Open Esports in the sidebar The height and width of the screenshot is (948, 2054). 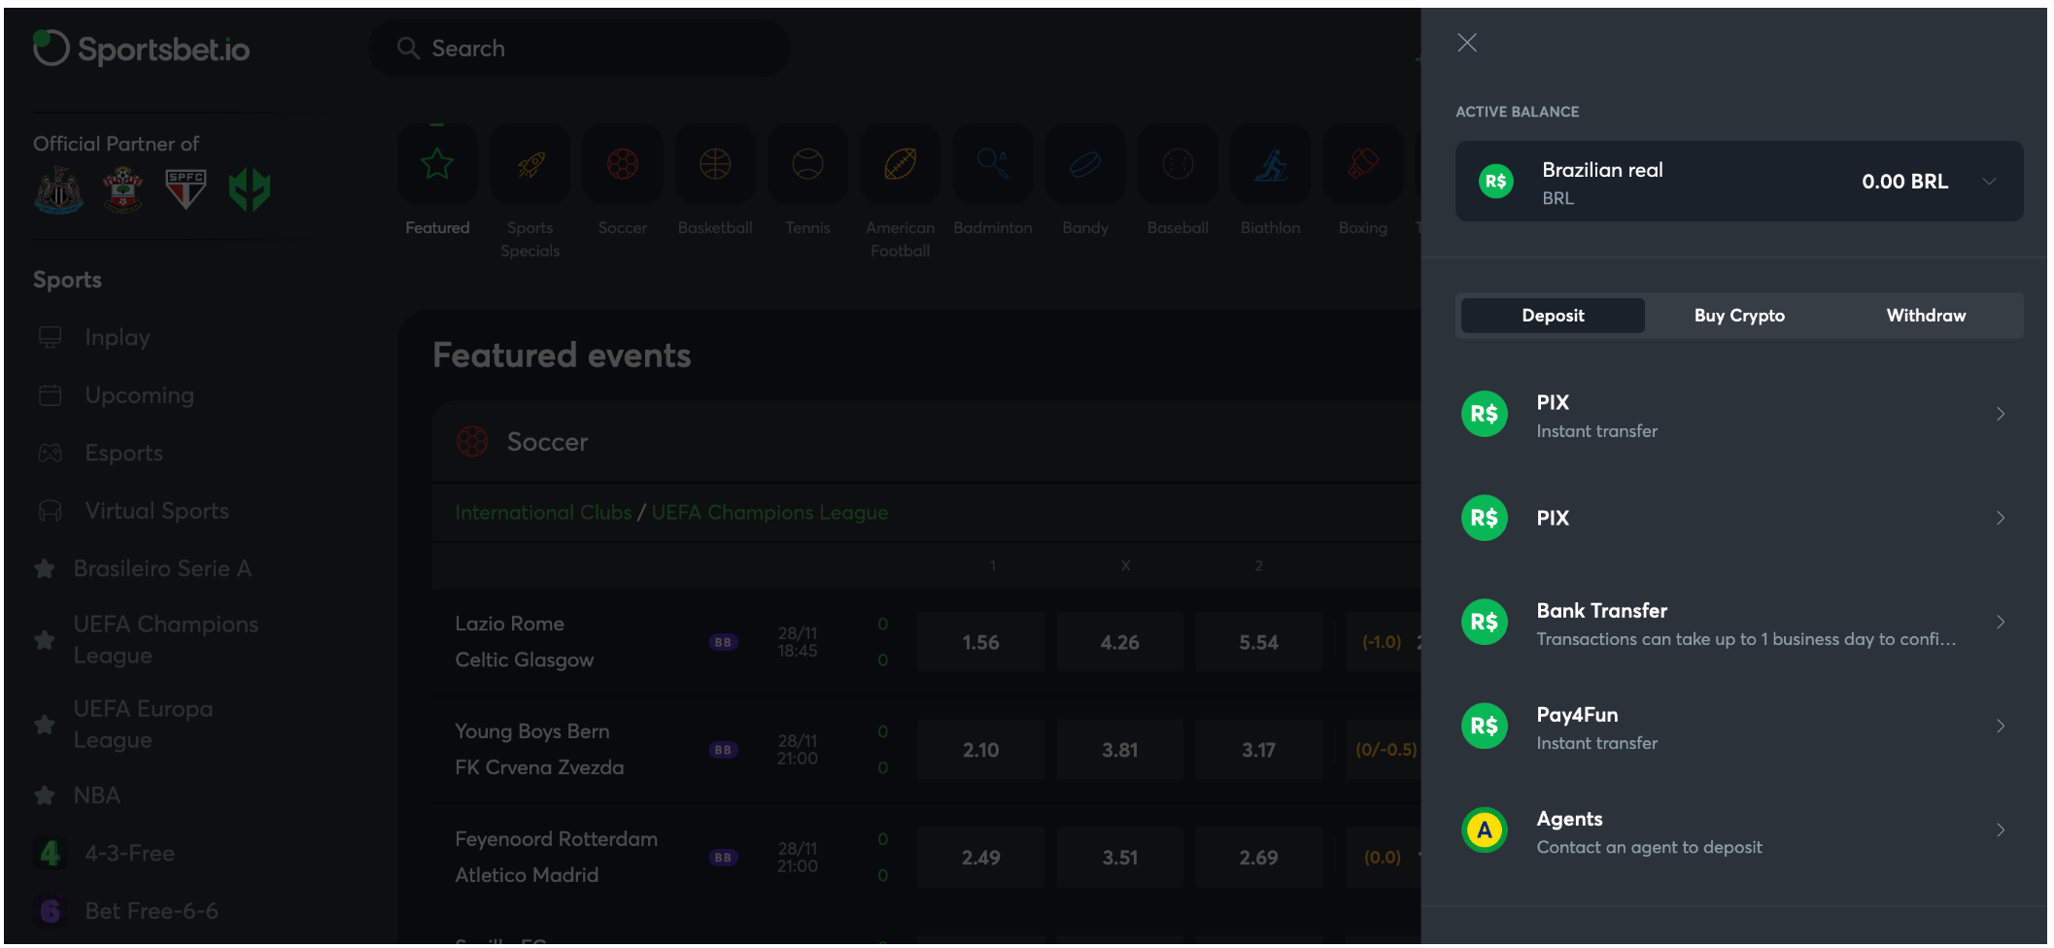pos(100,454)
